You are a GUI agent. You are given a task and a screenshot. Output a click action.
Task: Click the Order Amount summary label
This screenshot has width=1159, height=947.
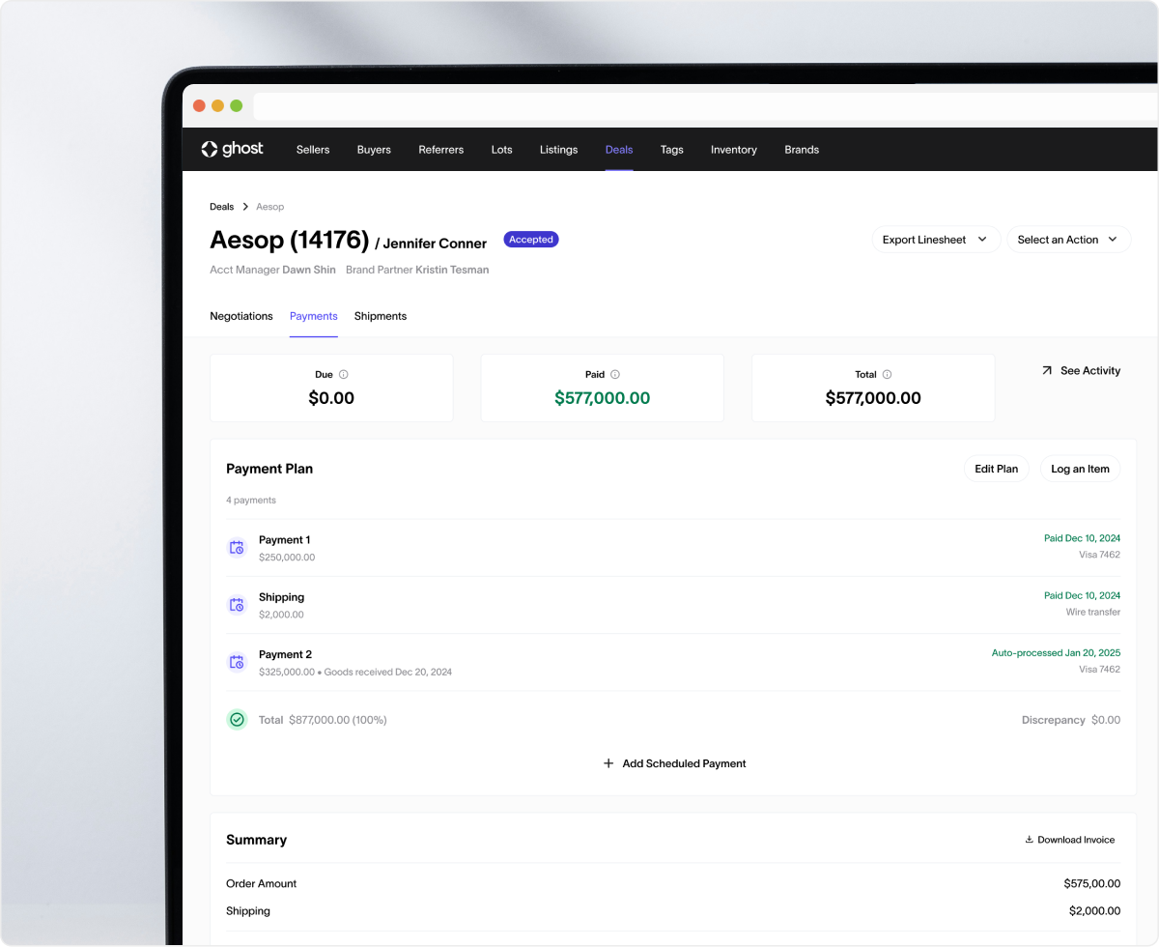(x=262, y=883)
